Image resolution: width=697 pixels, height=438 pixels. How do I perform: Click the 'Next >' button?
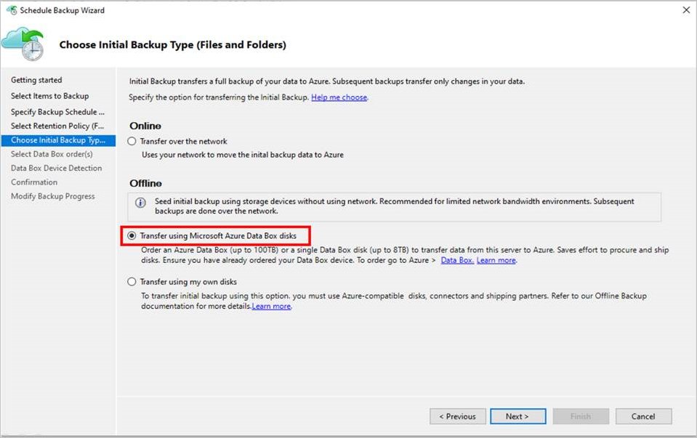(x=517, y=416)
